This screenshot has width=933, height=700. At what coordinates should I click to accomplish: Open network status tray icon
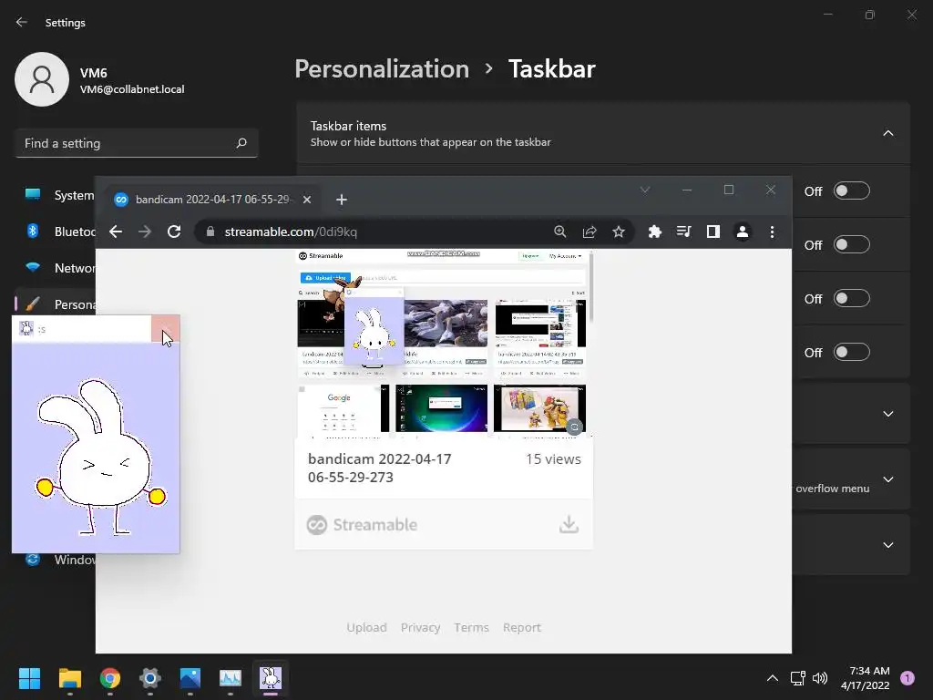click(798, 678)
